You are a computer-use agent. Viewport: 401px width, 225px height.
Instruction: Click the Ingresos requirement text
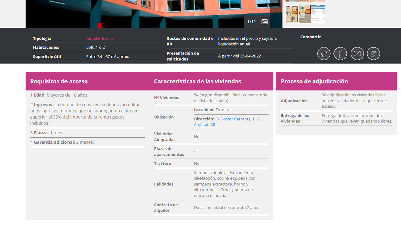pos(85,114)
